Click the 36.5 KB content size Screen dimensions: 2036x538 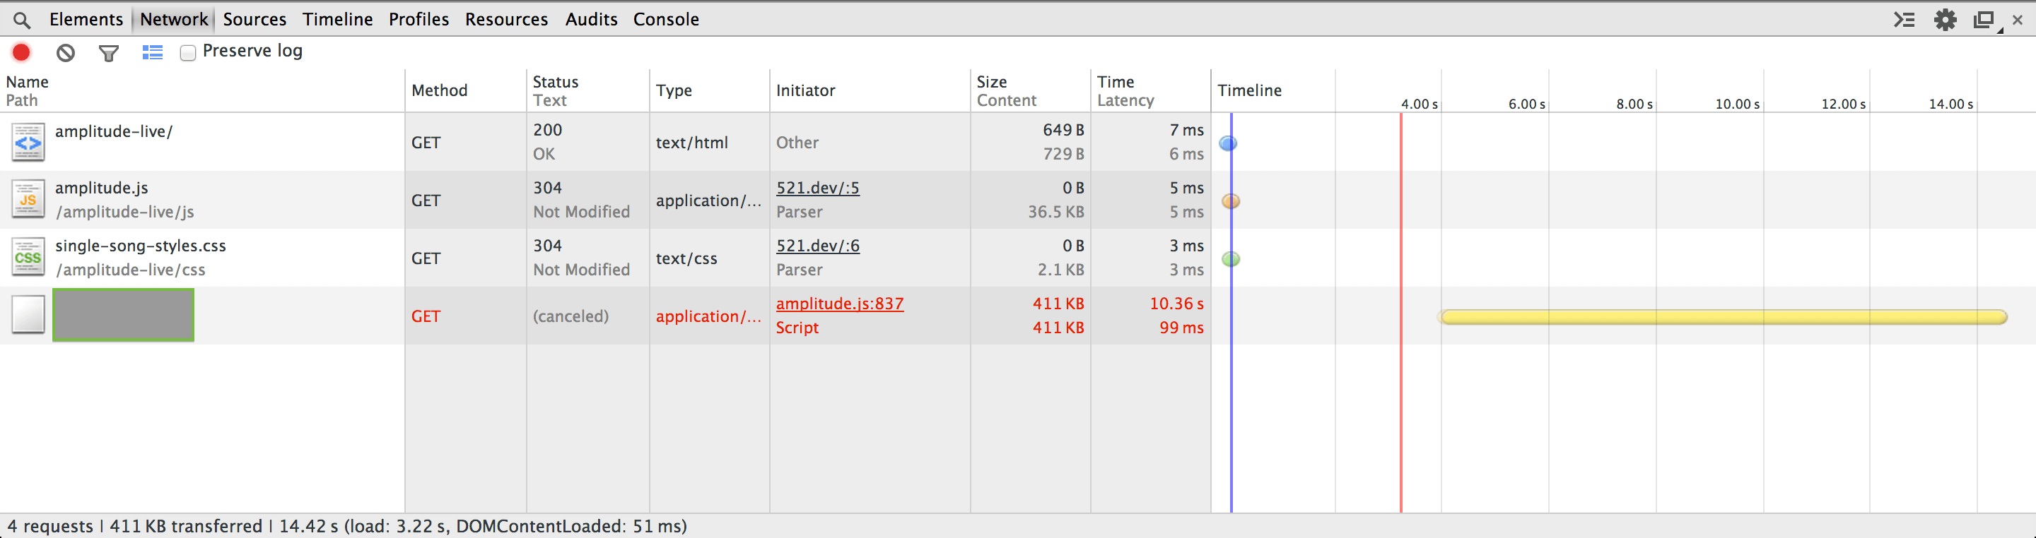tap(1056, 213)
